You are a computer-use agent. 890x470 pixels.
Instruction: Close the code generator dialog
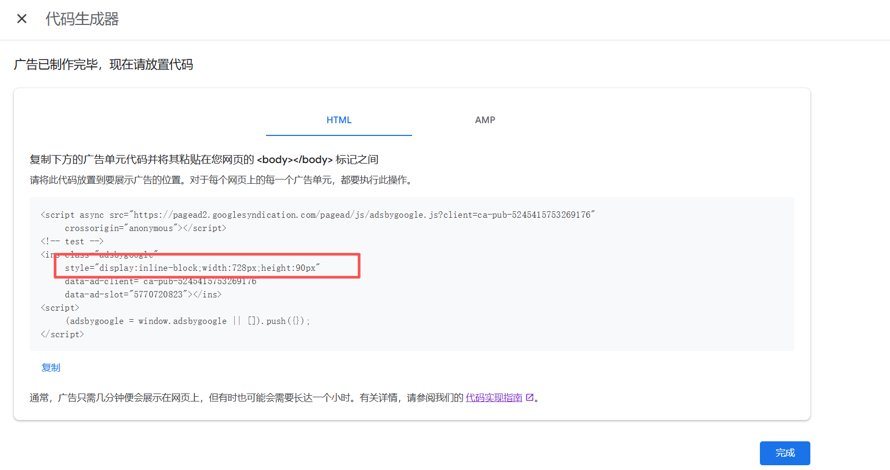point(22,19)
